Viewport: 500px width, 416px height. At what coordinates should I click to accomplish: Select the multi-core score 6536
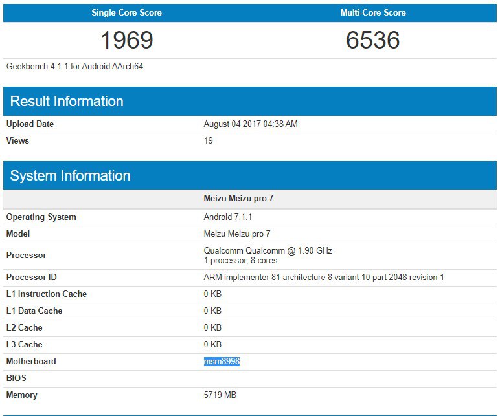point(373,40)
